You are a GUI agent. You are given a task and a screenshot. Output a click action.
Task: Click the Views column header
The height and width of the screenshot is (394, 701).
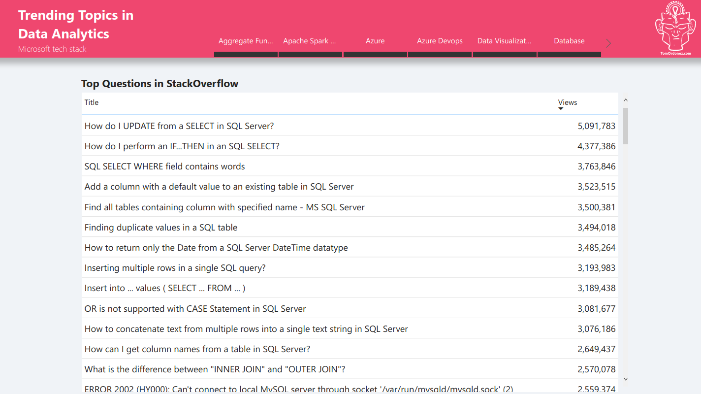click(x=568, y=102)
